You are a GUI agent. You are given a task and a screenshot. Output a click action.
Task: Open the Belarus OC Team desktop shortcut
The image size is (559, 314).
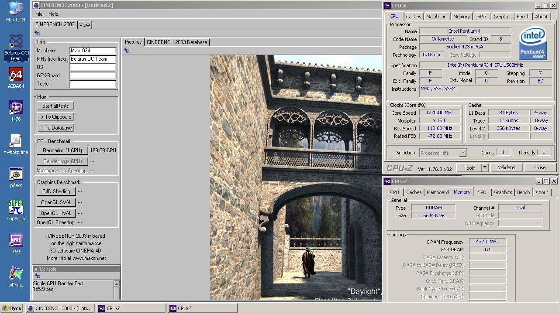click(x=16, y=47)
